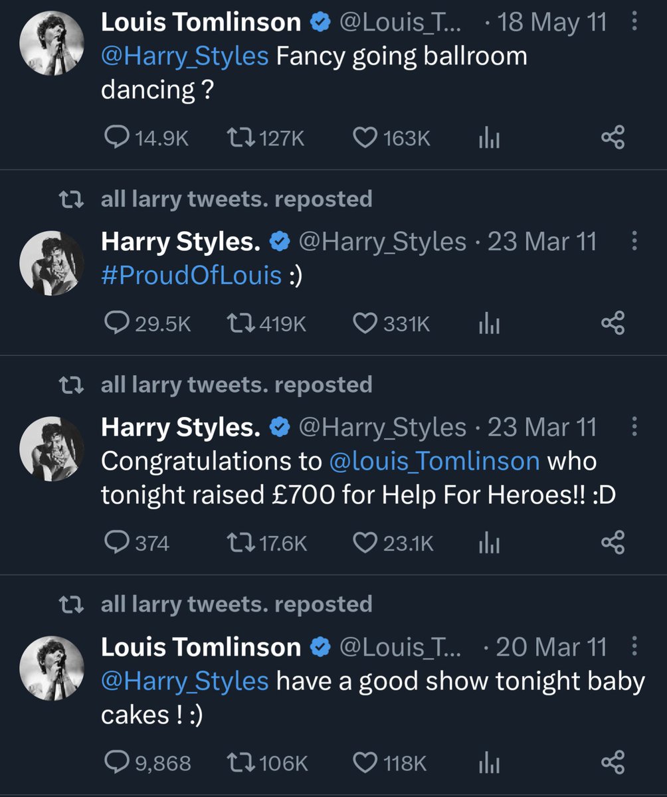Open more options on ballroom dancing tweet
The height and width of the screenshot is (797, 667).
(x=634, y=23)
